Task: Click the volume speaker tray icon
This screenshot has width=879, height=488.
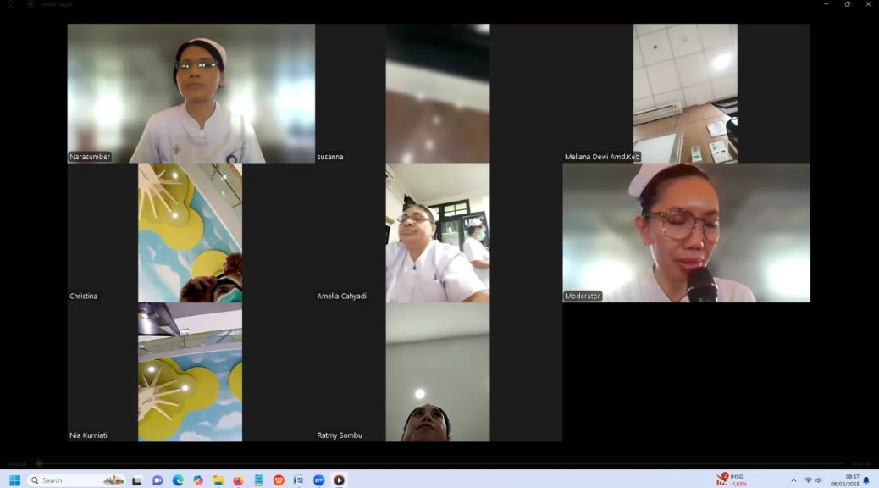Action: tap(819, 480)
